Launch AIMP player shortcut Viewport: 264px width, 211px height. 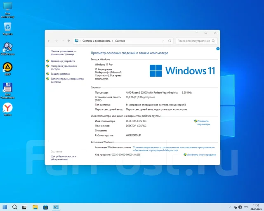click(x=7, y=69)
